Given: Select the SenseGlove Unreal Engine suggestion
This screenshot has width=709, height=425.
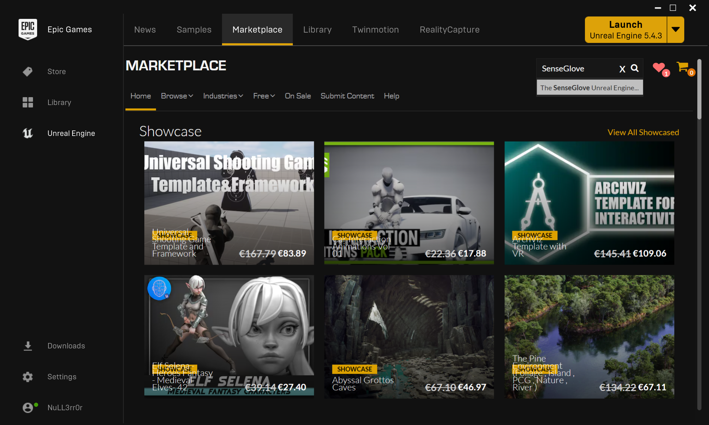Looking at the screenshot, I should click(589, 88).
